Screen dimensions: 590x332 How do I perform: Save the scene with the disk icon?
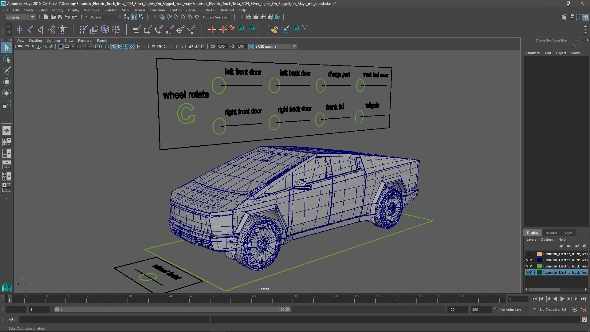(60, 17)
